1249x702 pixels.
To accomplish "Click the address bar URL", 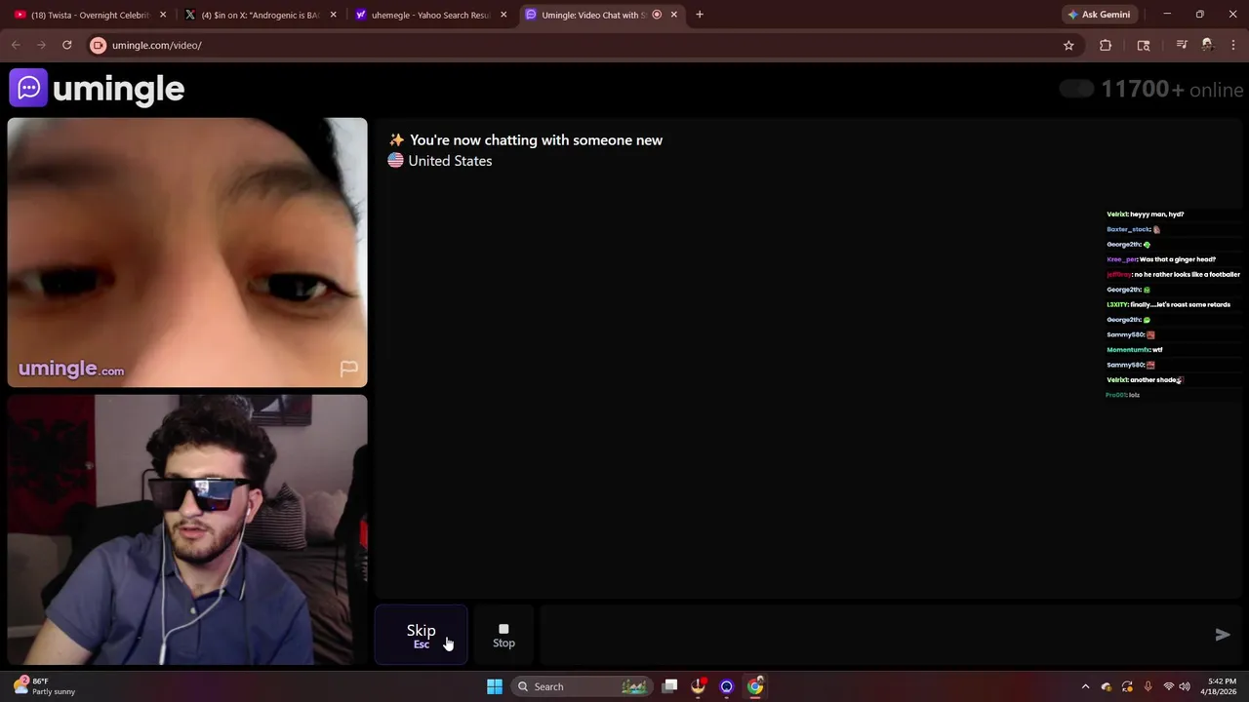I will point(157,45).
